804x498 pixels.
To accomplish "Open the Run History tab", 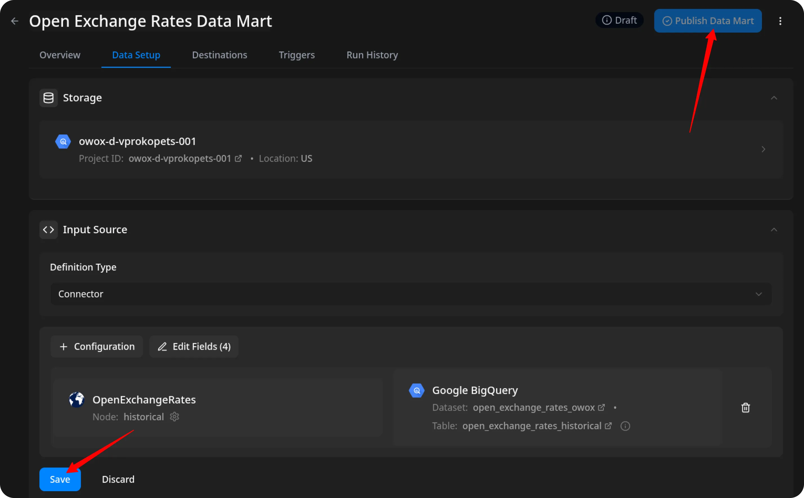I will [x=372, y=55].
